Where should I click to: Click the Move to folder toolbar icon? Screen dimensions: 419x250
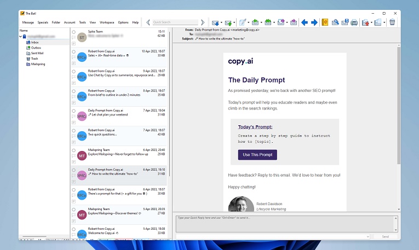(365, 22)
